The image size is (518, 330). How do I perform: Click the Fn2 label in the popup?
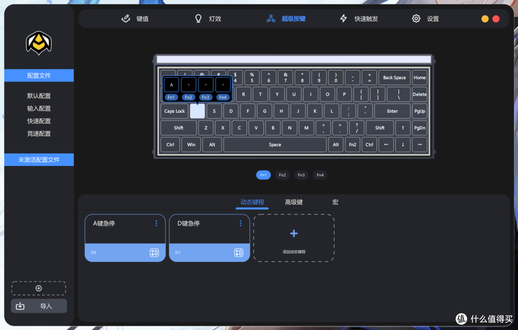pyautogui.click(x=188, y=97)
